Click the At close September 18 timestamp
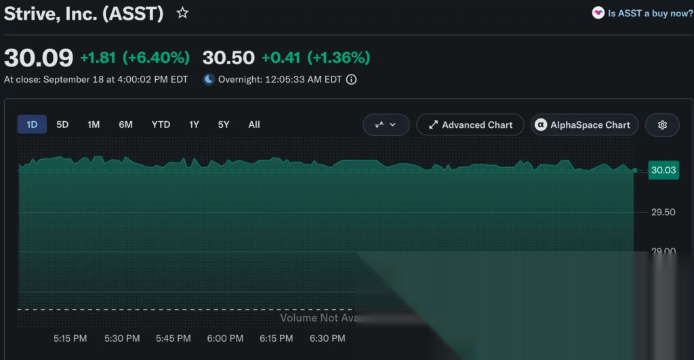 (x=96, y=79)
